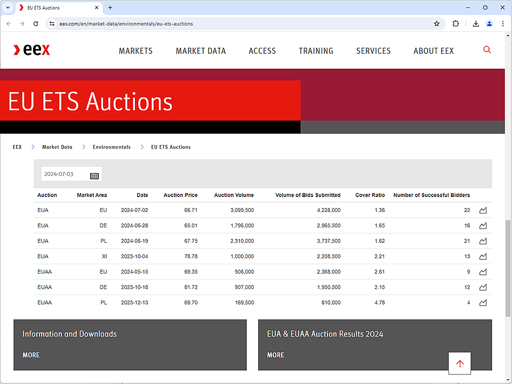
Task: Click the EEX logo
Action: point(32,50)
